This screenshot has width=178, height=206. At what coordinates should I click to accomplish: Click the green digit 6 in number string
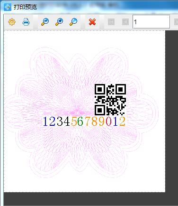(x=80, y=122)
